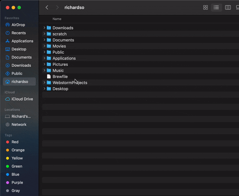Click the Downloads folder icon in list

49,28
